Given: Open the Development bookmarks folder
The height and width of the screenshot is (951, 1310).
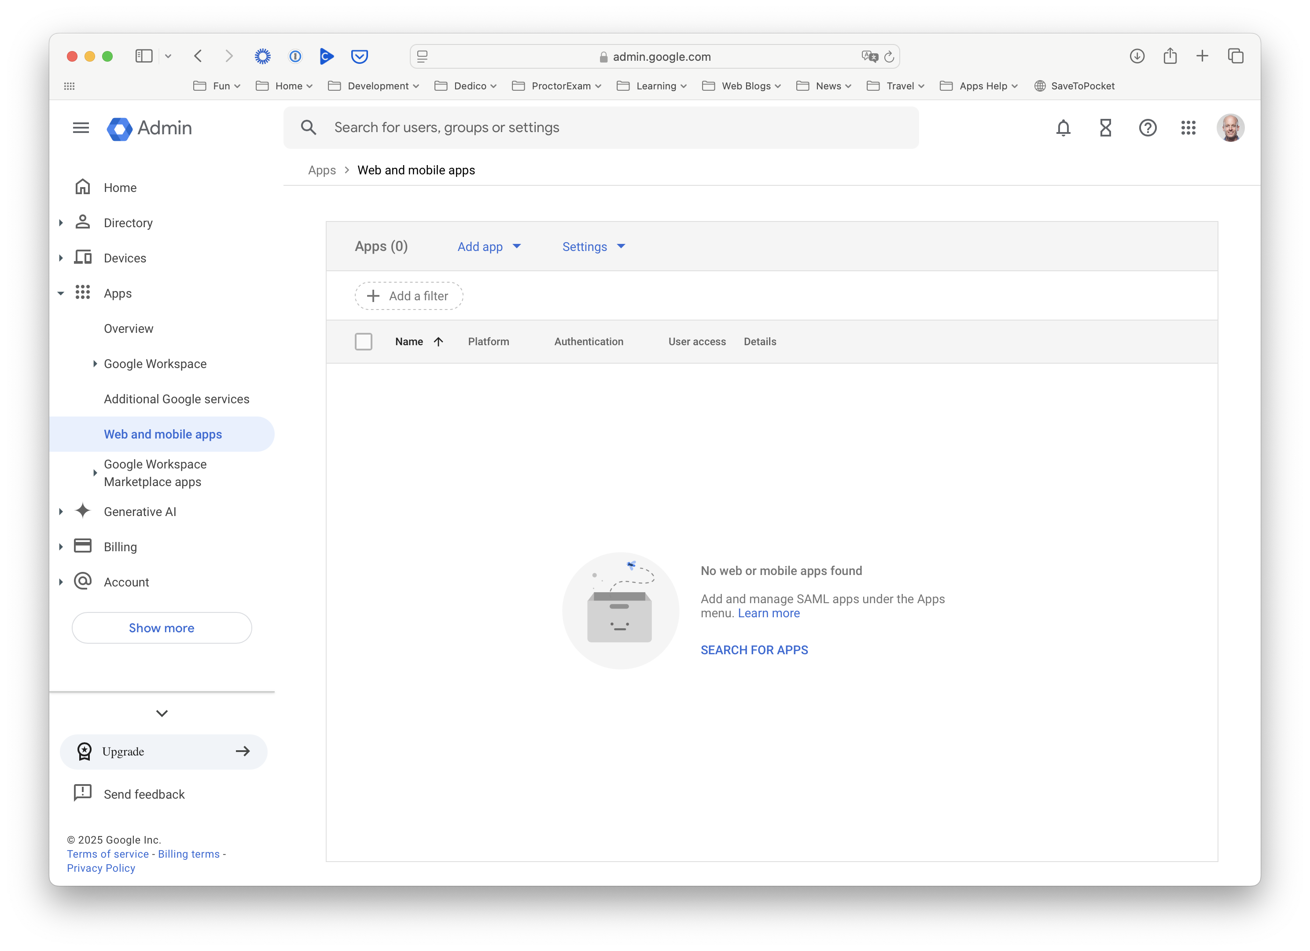Looking at the screenshot, I should [373, 86].
